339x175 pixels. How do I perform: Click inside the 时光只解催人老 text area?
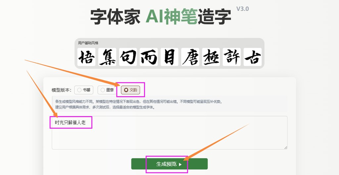click(169, 133)
